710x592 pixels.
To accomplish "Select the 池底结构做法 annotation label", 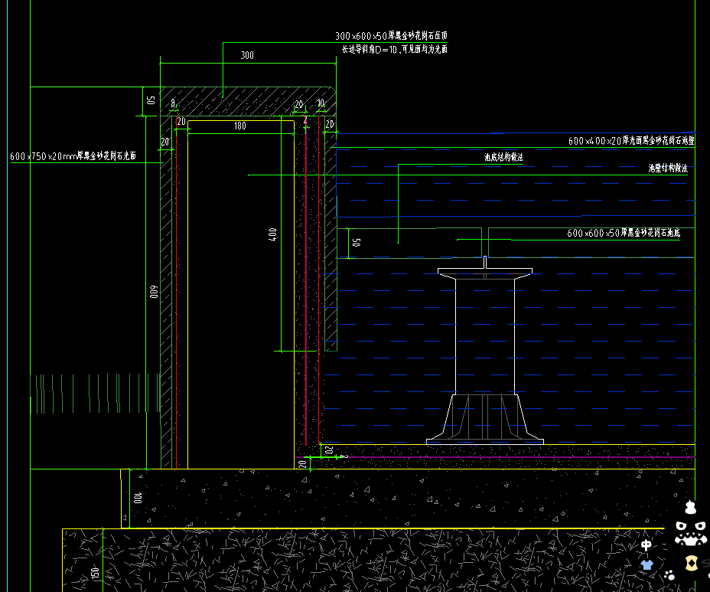I will 503,157.
